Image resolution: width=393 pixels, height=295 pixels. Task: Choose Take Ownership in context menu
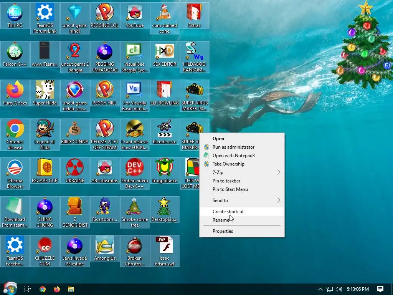(x=242, y=164)
